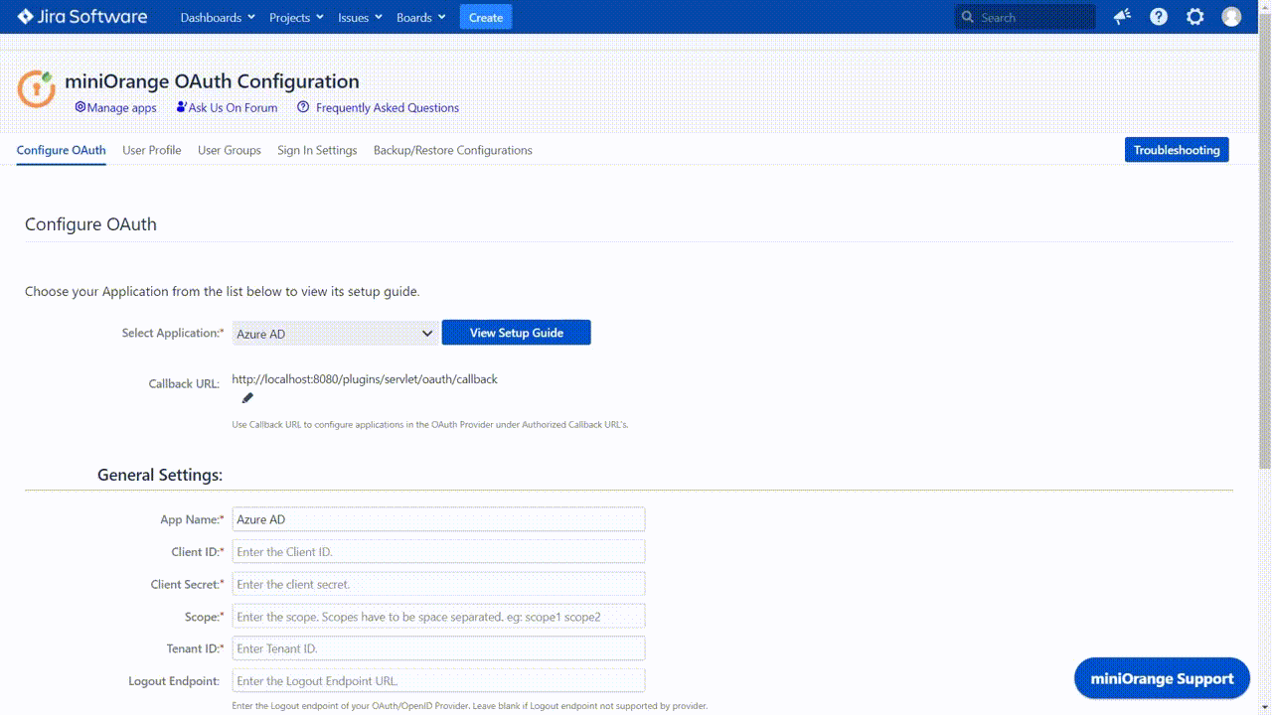This screenshot has width=1272, height=715.
Task: Open the Manage apps link
Action: point(115,107)
